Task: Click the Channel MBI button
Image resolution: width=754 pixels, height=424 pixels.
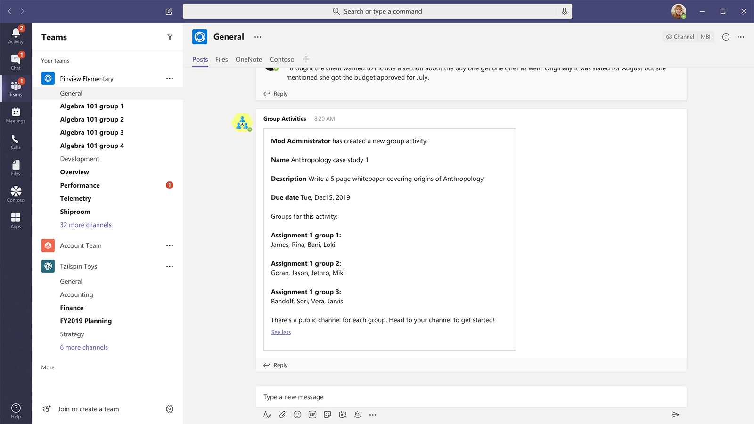Action: [688, 37]
